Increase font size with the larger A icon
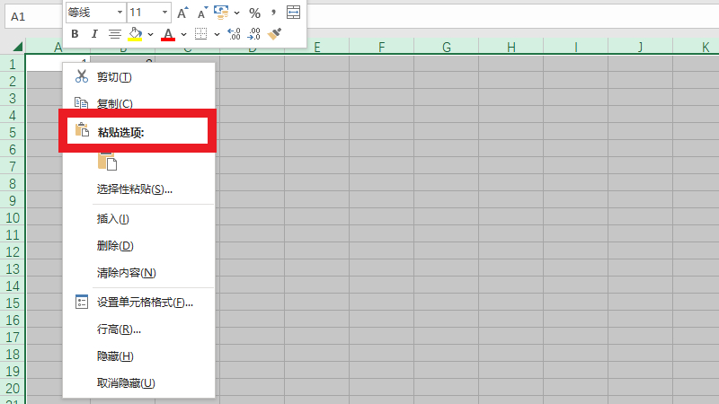The image size is (719, 404). click(182, 13)
